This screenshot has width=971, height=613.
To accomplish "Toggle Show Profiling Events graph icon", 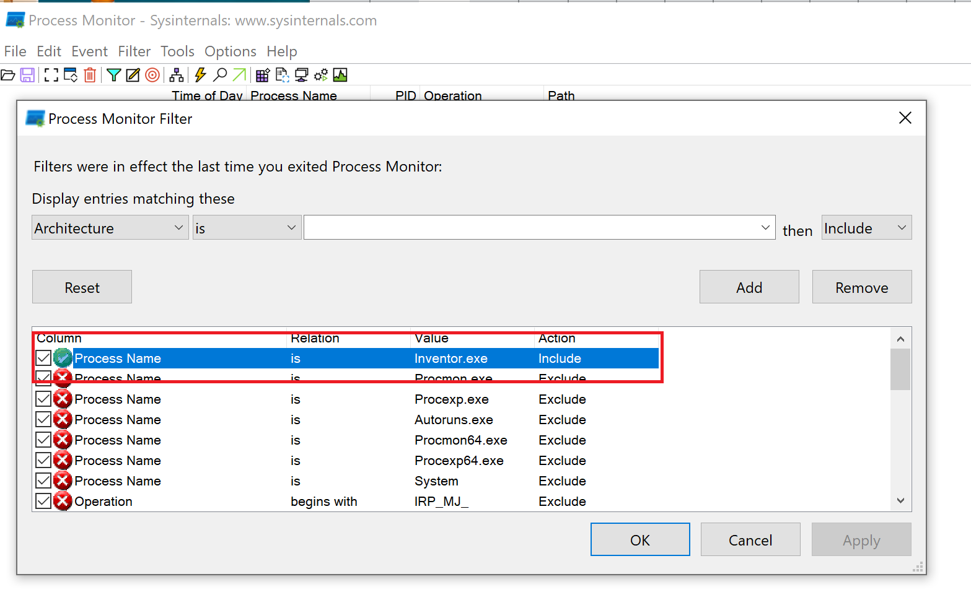I will pos(340,74).
